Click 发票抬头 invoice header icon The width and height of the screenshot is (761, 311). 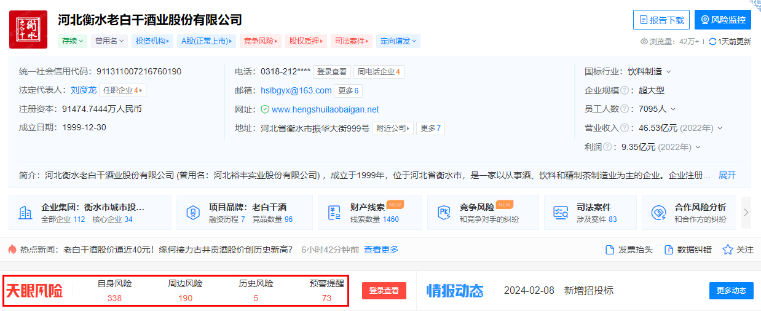pos(610,250)
